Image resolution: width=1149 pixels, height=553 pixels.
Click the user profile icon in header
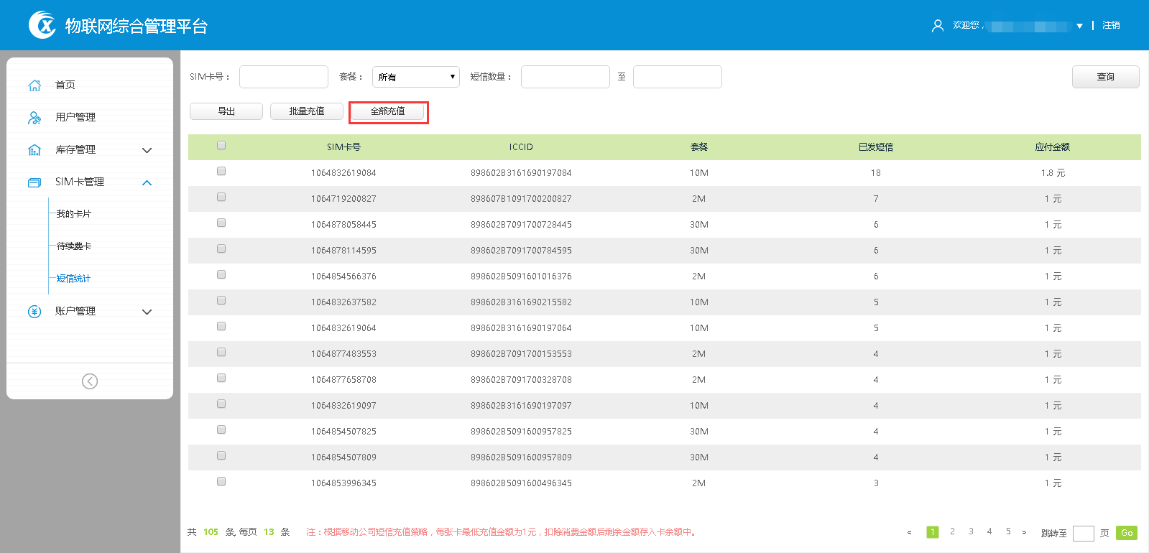(x=937, y=26)
